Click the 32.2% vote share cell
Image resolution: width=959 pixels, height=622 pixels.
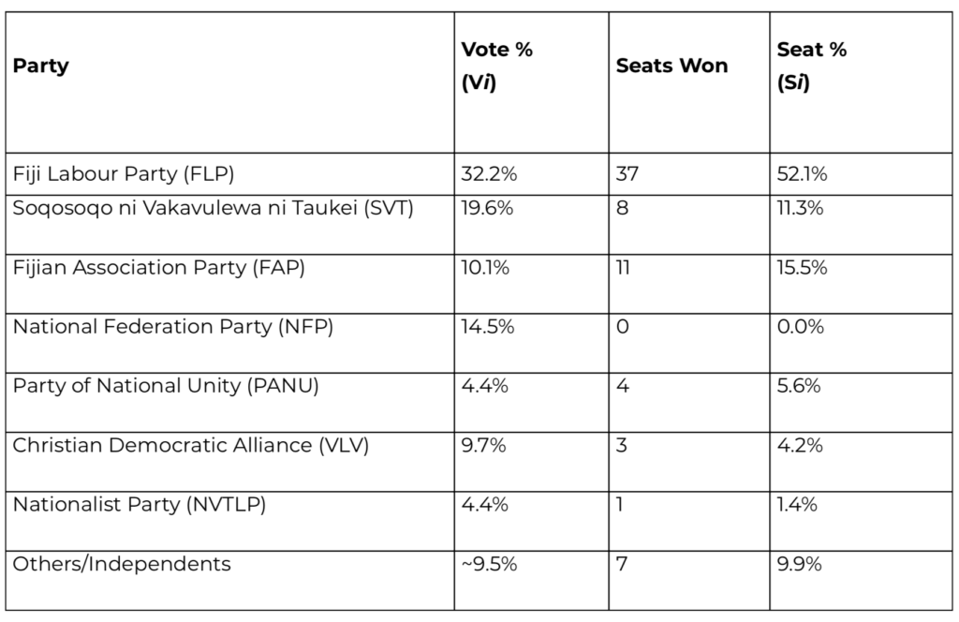pyautogui.click(x=487, y=174)
